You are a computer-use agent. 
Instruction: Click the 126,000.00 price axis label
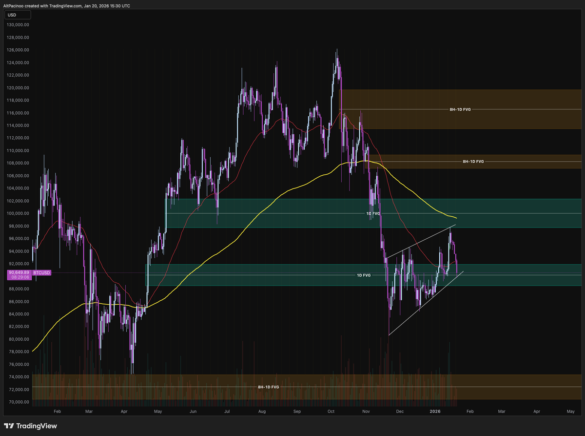pos(19,50)
